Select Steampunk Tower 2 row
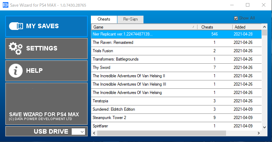Screen dimensions: 272x142 [177, 118]
